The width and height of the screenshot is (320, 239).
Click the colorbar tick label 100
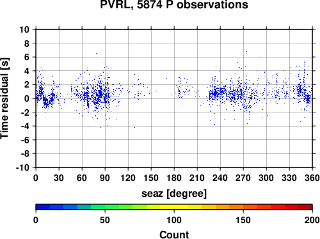click(174, 220)
